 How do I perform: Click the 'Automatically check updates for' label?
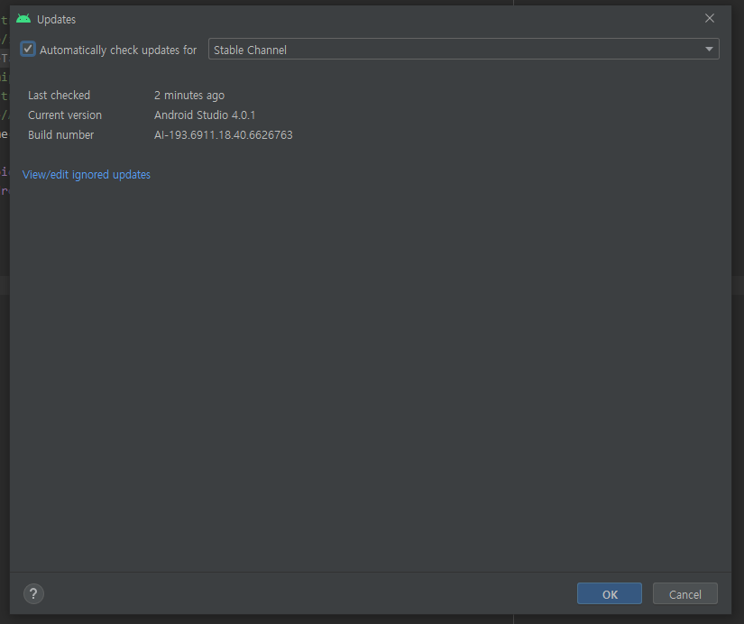pos(118,50)
